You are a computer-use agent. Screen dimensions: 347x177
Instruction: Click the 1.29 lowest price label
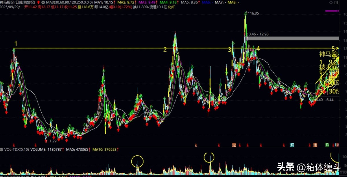[x=52, y=141]
